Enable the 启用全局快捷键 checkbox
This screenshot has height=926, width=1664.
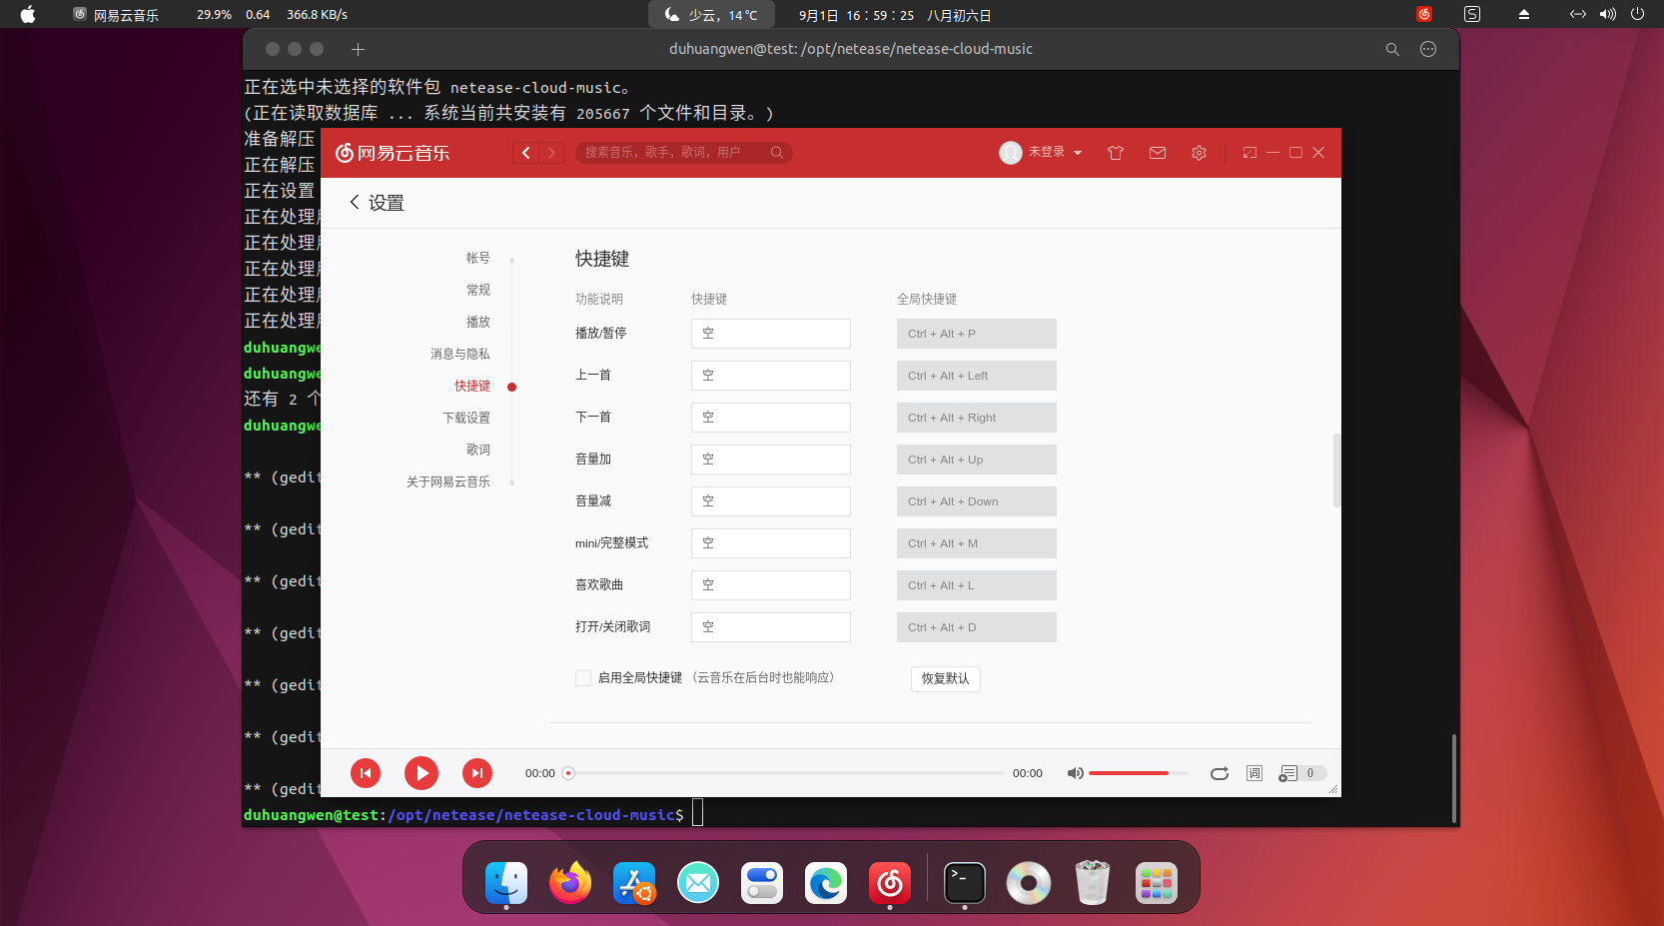[583, 678]
